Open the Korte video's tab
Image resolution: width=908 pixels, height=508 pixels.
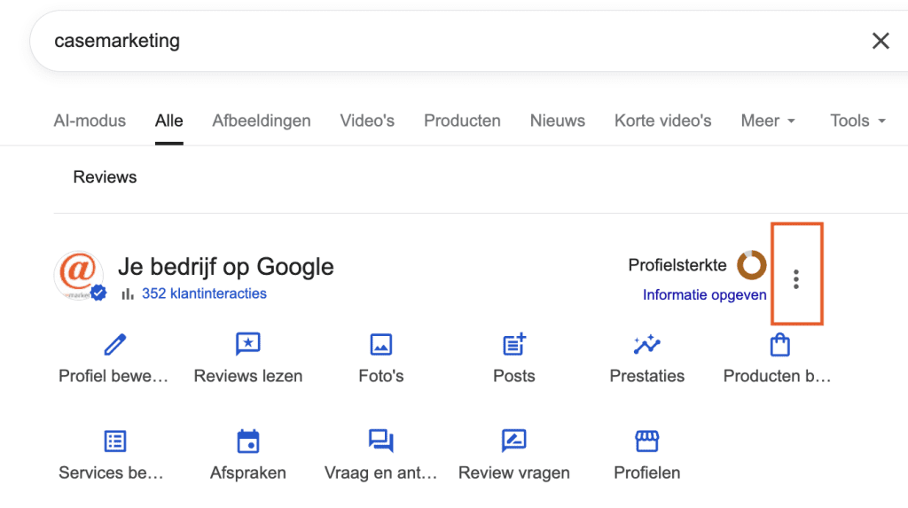663,121
